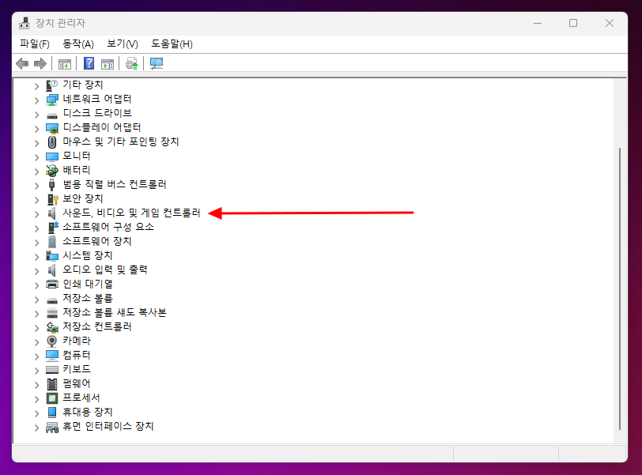Click the 소프트웨어 구성 요소 puzzle icon
Image resolution: width=642 pixels, height=475 pixels.
point(52,228)
